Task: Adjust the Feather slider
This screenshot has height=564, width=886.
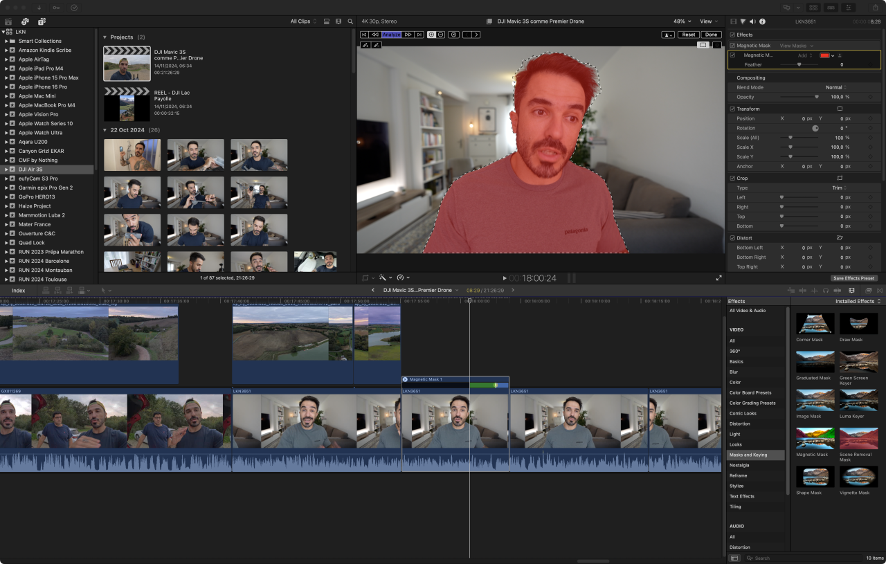Action: [799, 64]
